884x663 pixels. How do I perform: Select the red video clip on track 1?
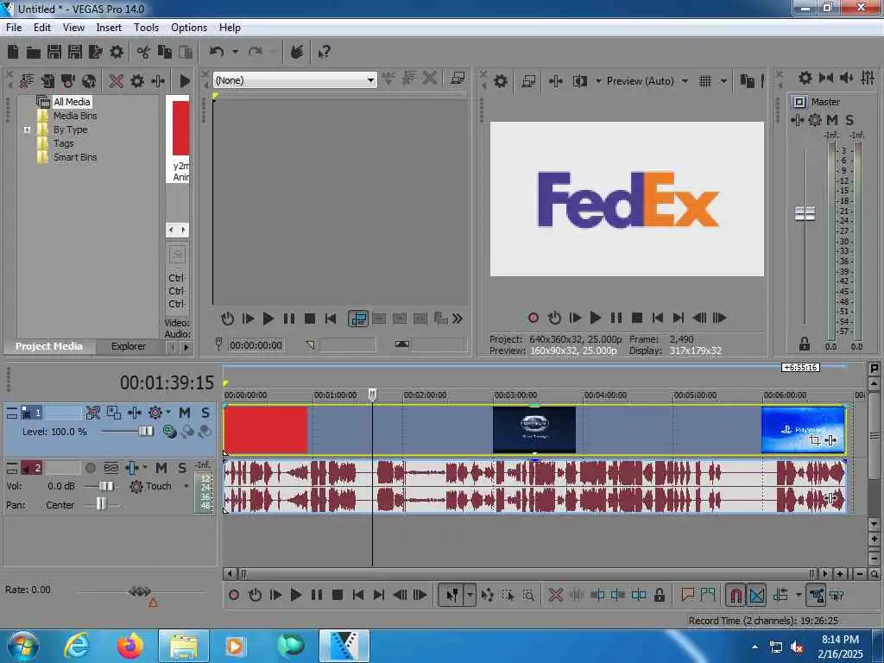[x=266, y=430]
